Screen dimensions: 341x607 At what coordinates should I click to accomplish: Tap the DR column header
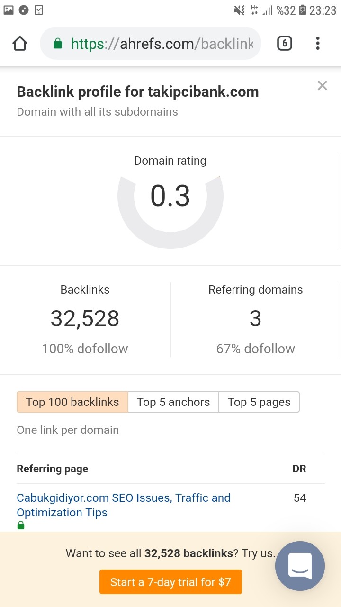(x=299, y=469)
